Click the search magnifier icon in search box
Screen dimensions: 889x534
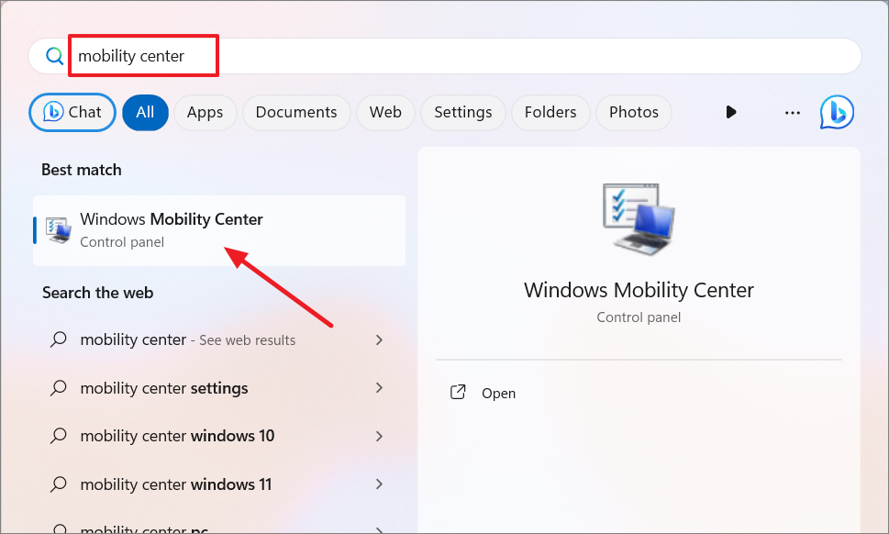[54, 56]
